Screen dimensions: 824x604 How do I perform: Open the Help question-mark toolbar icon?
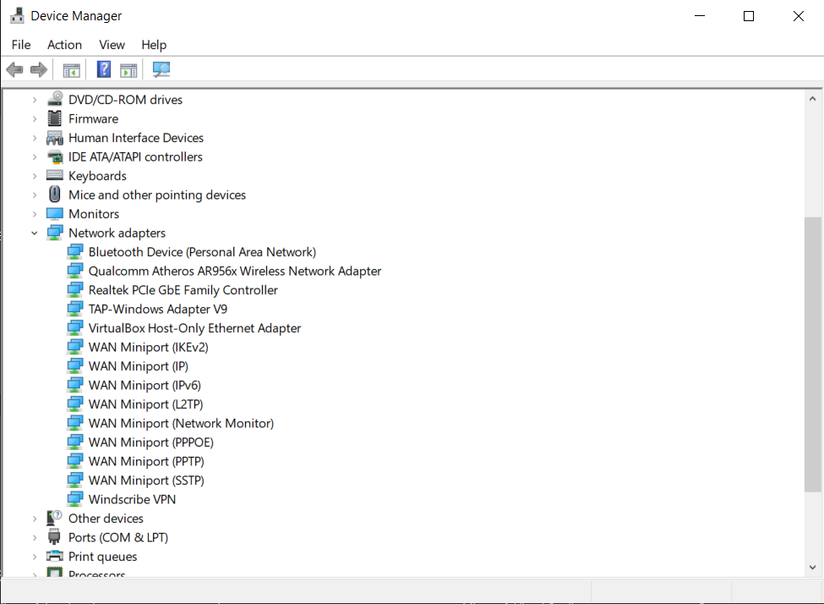coord(103,69)
